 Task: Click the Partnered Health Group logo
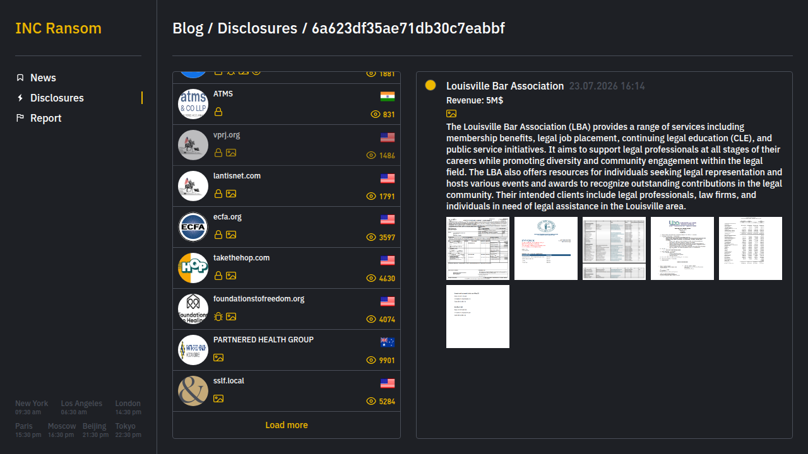(x=193, y=350)
